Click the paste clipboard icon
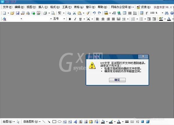Screen dimensions: 174x125 pyautogui.click(x=79, y=13)
